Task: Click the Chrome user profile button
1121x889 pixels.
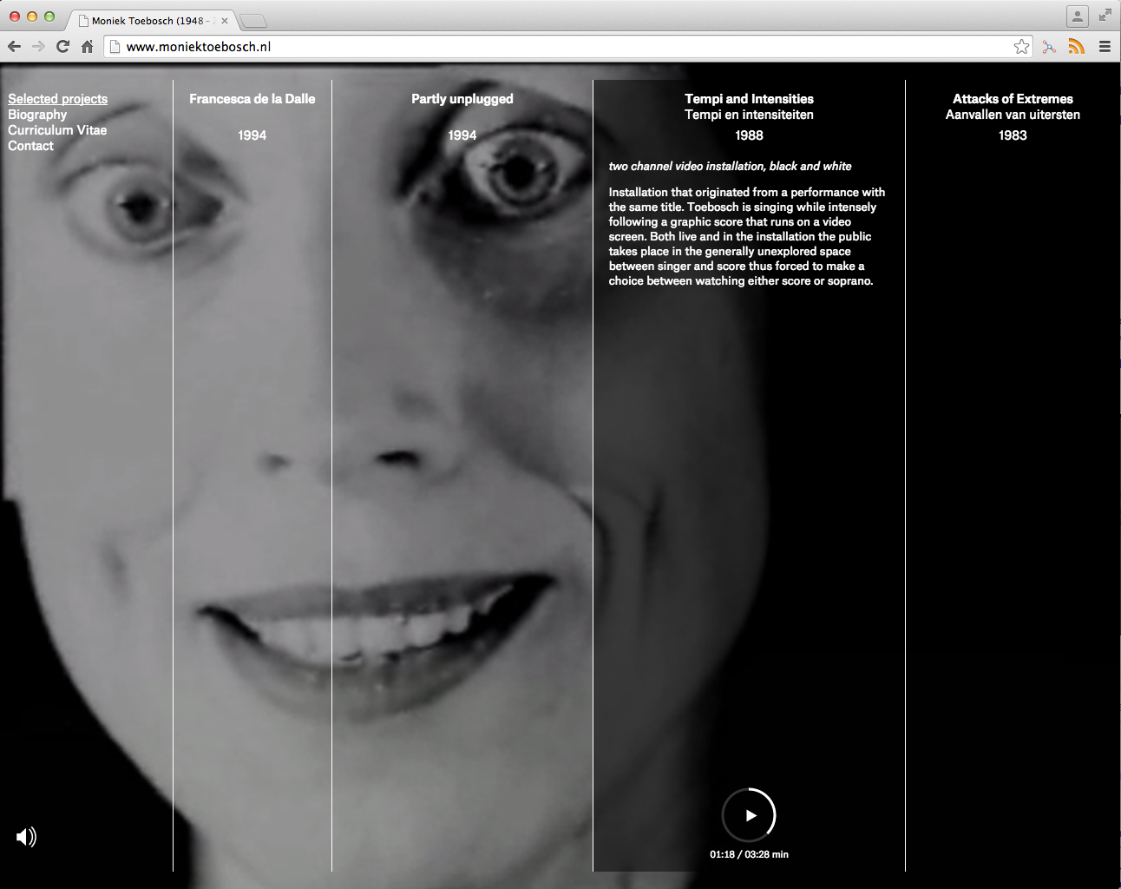Action: pyautogui.click(x=1077, y=16)
